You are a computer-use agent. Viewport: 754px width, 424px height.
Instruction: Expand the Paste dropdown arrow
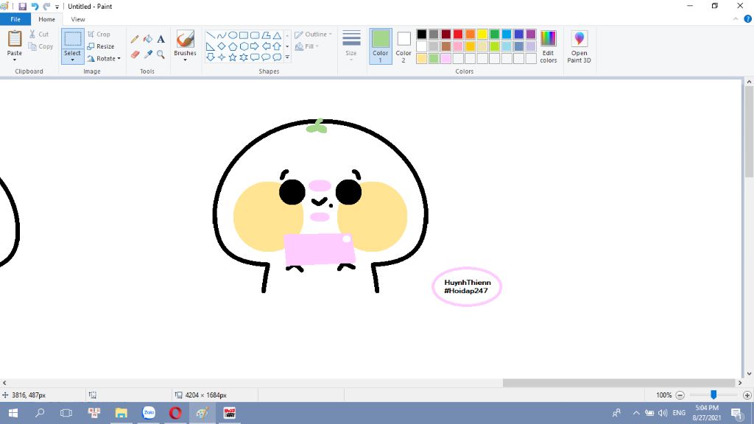point(15,60)
